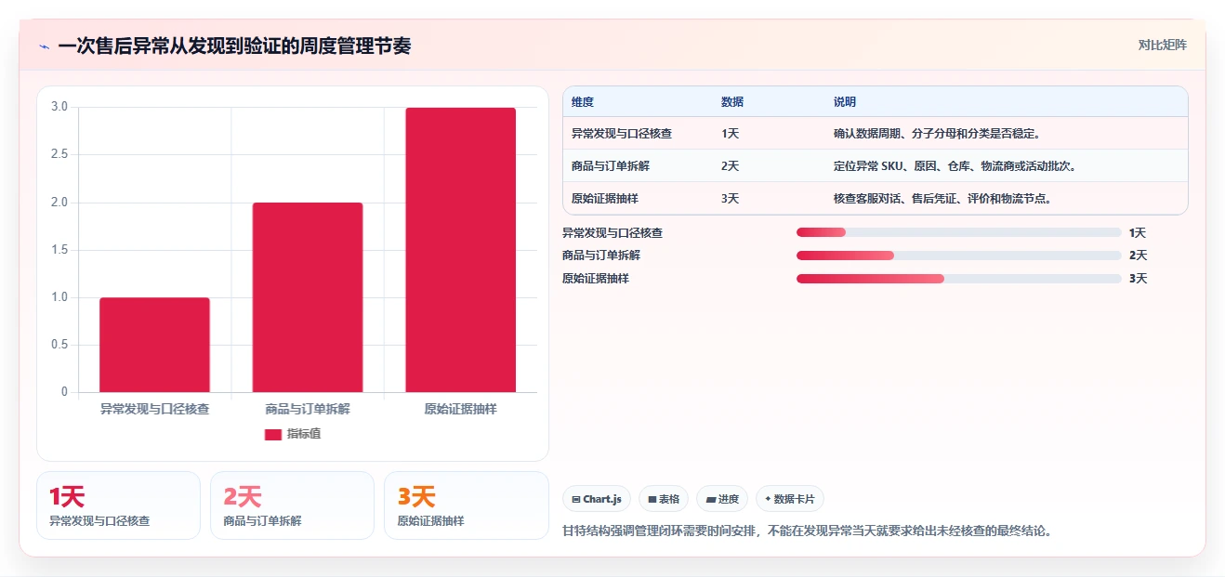This screenshot has width=1225, height=577.
Task: Click the page title 一次售后异常从发现到验证的周度管理节奏
Action: [234, 46]
